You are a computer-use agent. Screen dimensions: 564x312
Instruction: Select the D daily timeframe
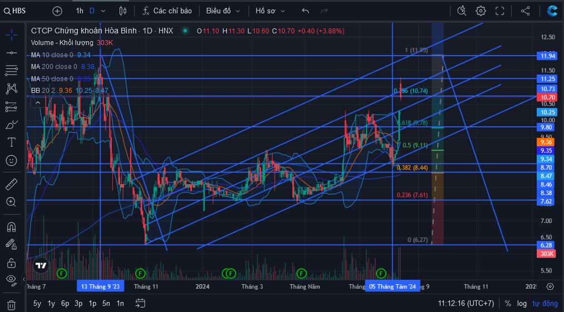pos(92,11)
